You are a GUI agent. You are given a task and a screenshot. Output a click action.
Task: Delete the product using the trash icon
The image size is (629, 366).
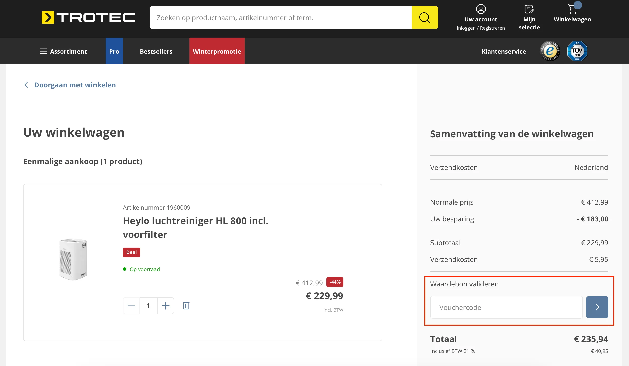tap(186, 305)
